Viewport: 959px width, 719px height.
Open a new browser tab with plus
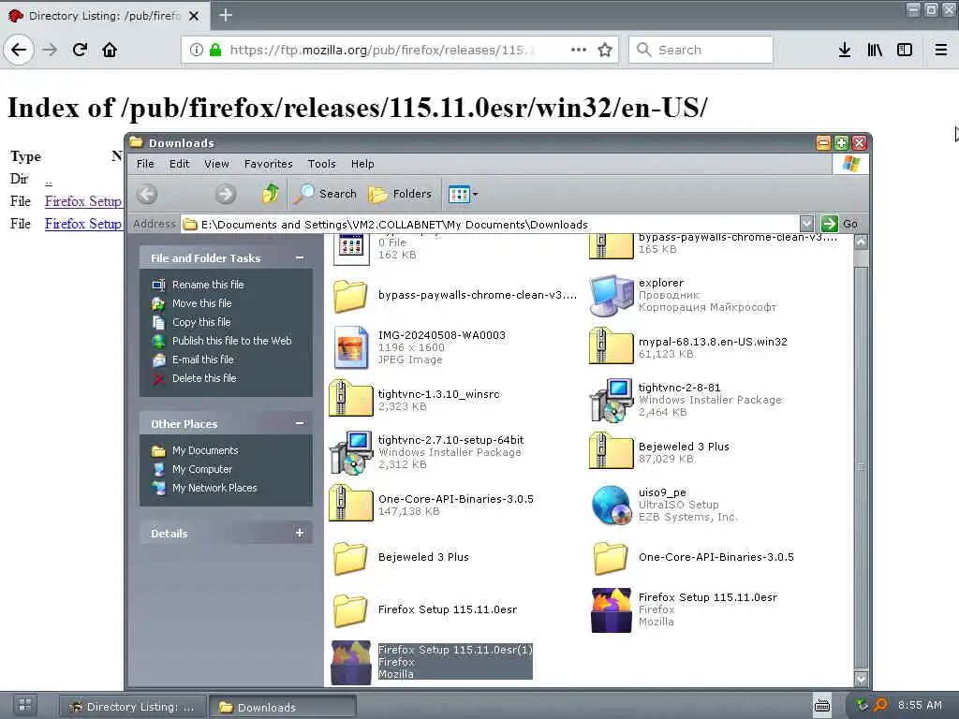(x=226, y=15)
